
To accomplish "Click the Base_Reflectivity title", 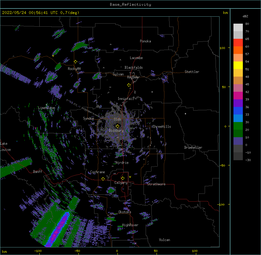I will pyautogui.click(x=130, y=5).
